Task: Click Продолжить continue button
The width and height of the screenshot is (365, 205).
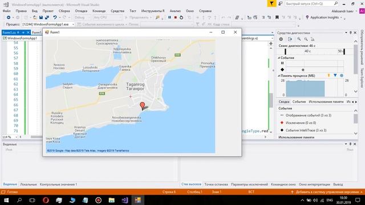Action: [x=138, y=18]
